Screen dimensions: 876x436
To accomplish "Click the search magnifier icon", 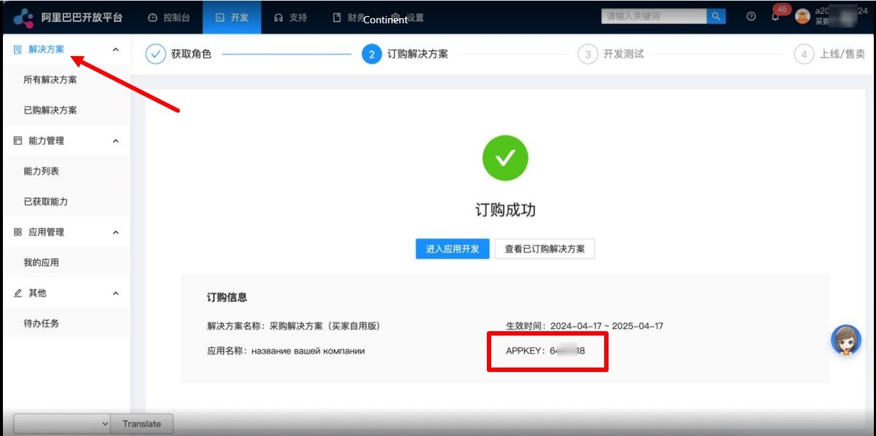I will coord(716,16).
